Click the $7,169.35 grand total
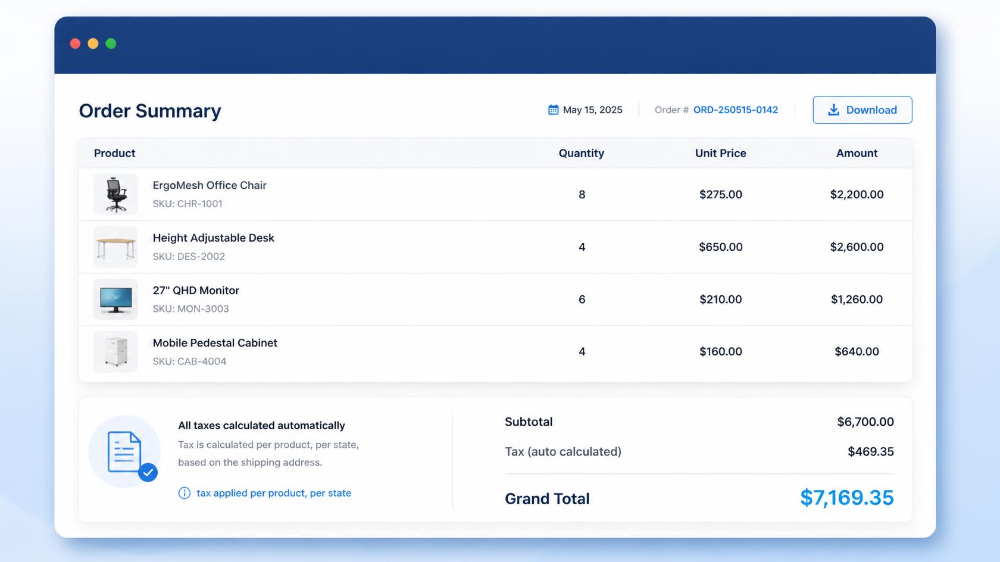 [x=846, y=498]
